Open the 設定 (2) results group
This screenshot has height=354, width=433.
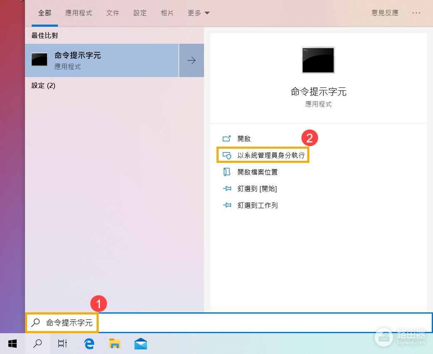pyautogui.click(x=43, y=86)
